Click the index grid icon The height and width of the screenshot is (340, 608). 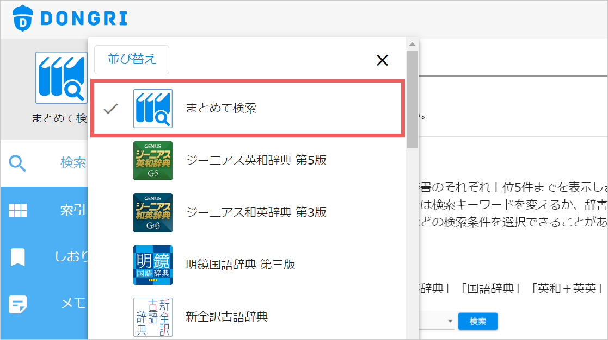tap(17, 210)
